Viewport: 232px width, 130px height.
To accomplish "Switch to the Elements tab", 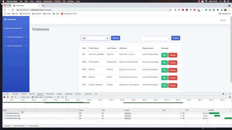I will [x=15, y=94].
